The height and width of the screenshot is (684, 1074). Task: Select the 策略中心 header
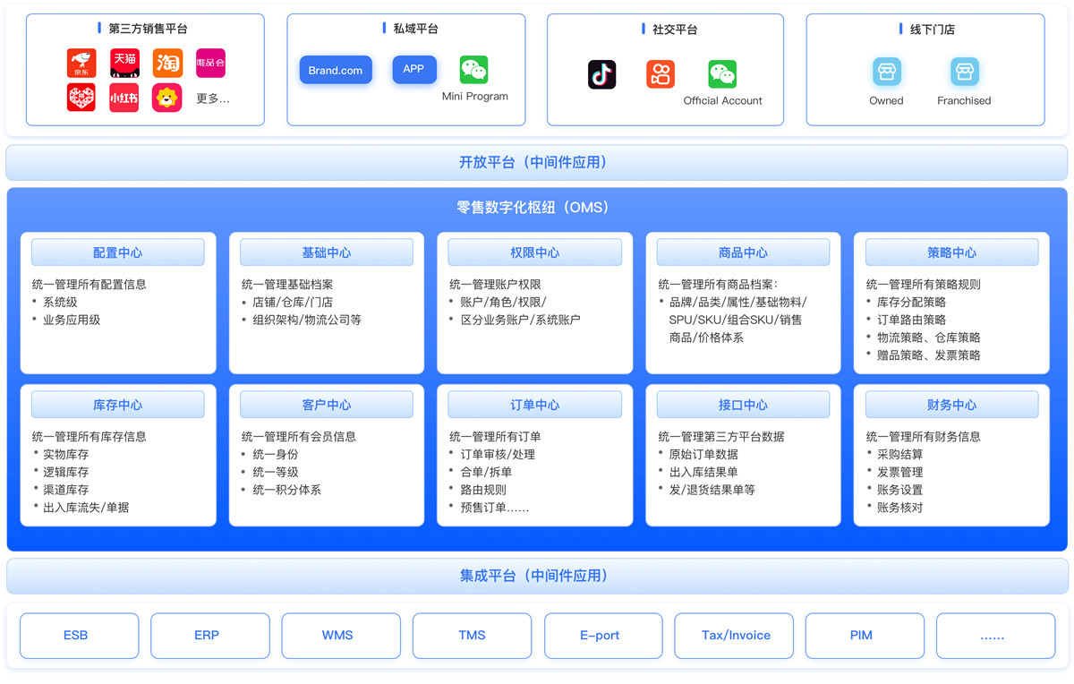pos(952,252)
